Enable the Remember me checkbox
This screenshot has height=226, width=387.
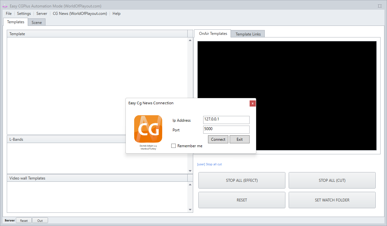point(174,146)
